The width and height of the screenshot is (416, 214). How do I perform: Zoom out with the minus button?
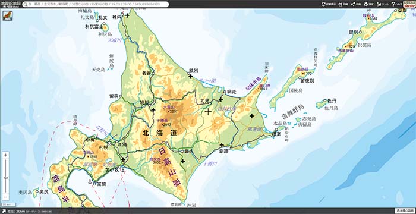pyautogui.click(x=6, y=197)
